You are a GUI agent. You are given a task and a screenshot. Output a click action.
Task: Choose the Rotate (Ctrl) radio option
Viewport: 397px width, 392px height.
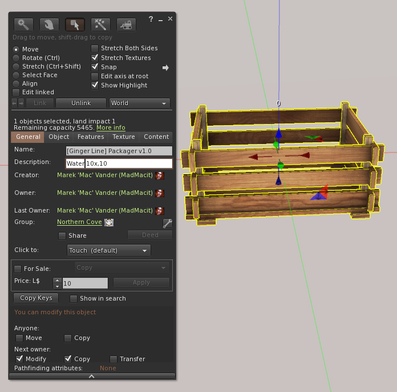coord(16,58)
